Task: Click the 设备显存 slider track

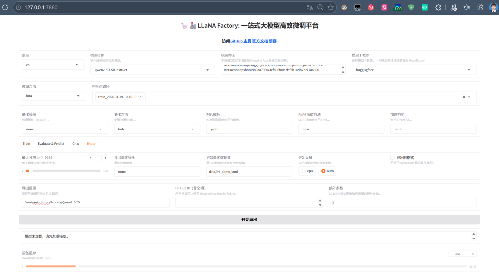Action: pyautogui.click(x=246, y=266)
